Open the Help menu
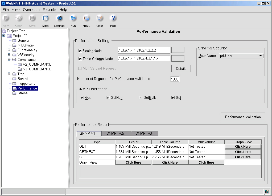The height and width of the screenshot is (196, 272). (63, 10)
